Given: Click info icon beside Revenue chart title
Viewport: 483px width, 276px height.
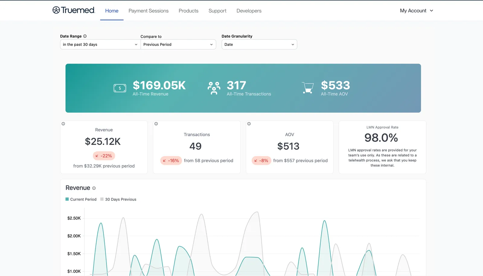Looking at the screenshot, I should (94, 188).
